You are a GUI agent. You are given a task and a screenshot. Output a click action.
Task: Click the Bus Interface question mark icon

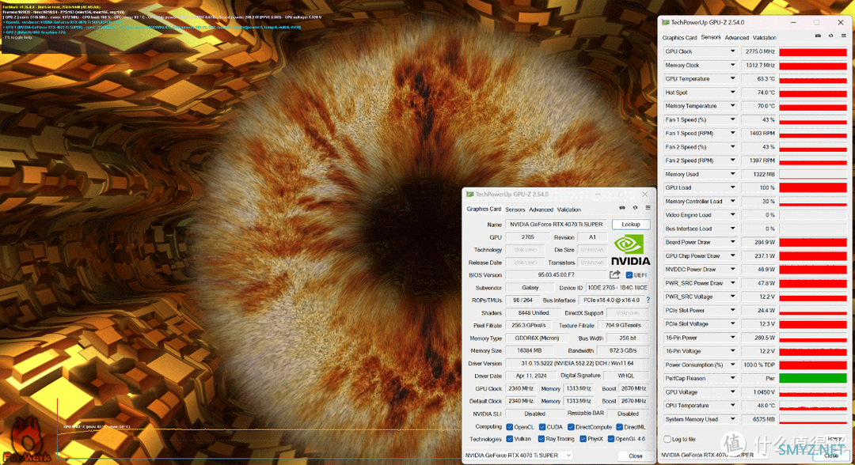pyautogui.click(x=648, y=300)
